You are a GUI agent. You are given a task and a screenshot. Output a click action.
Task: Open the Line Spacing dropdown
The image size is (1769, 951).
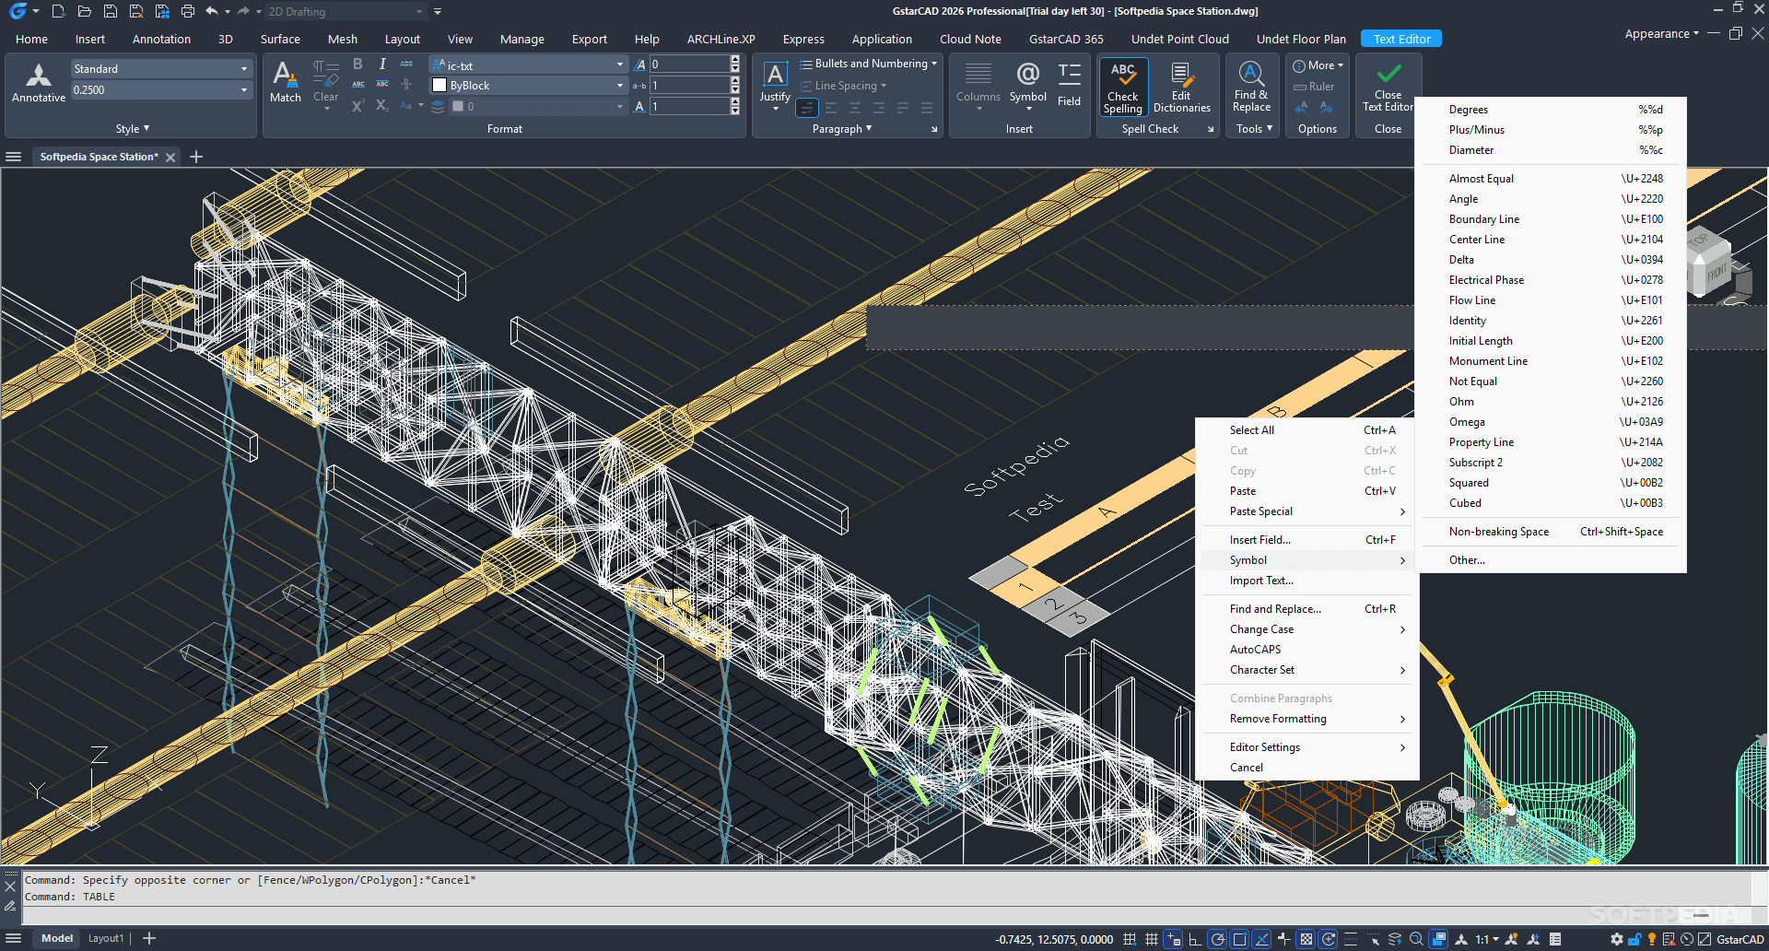(x=844, y=85)
